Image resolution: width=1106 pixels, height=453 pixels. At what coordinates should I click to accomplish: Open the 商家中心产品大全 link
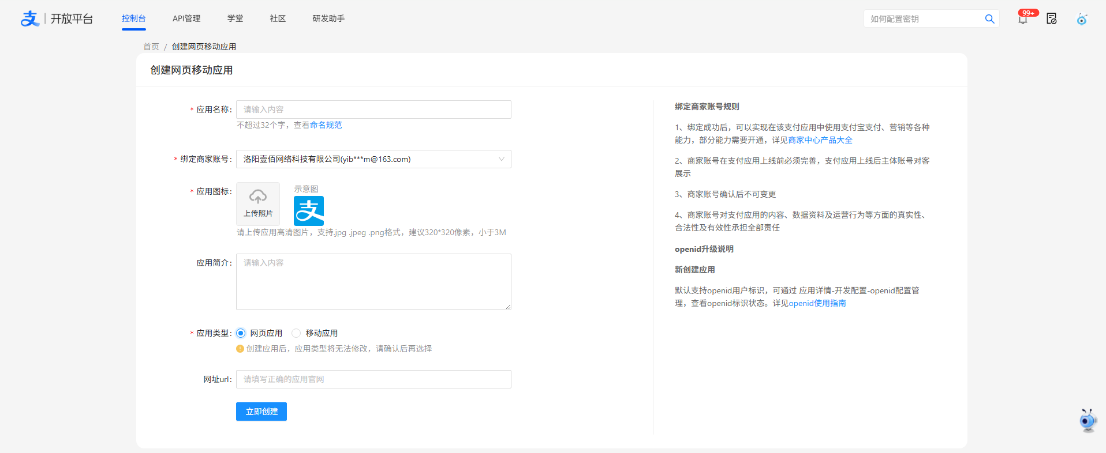(820, 140)
